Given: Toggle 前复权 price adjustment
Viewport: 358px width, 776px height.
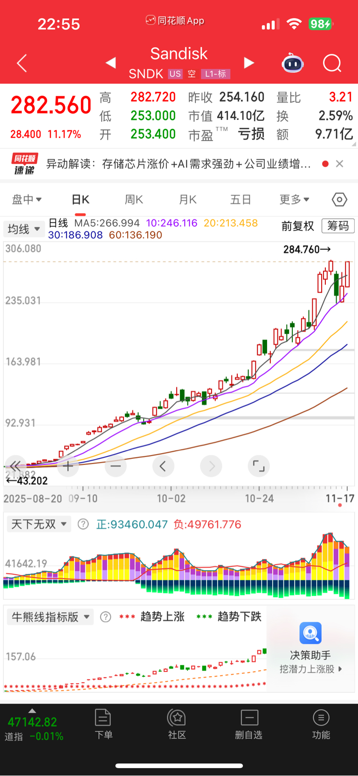Looking at the screenshot, I should (298, 226).
